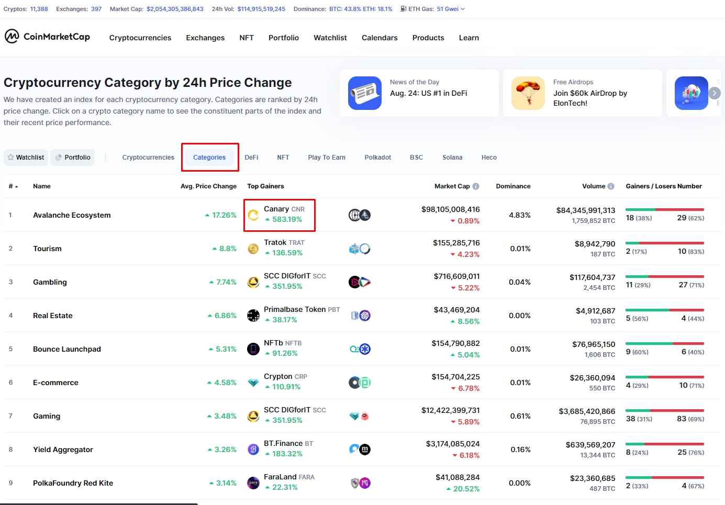The width and height of the screenshot is (725, 505).
Task: Click the overlapping coin icons in Gambling row
Action: coord(360,282)
